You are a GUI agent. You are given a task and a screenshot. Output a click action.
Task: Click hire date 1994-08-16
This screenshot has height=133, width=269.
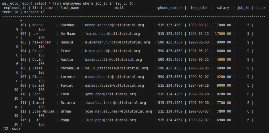pos(198,85)
